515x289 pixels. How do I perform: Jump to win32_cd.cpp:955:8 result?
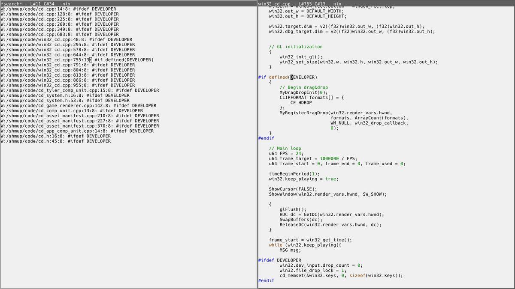click(x=68, y=85)
